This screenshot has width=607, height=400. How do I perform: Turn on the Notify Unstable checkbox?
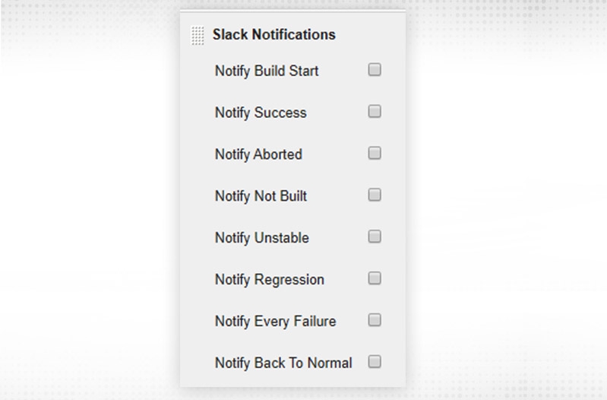(375, 237)
